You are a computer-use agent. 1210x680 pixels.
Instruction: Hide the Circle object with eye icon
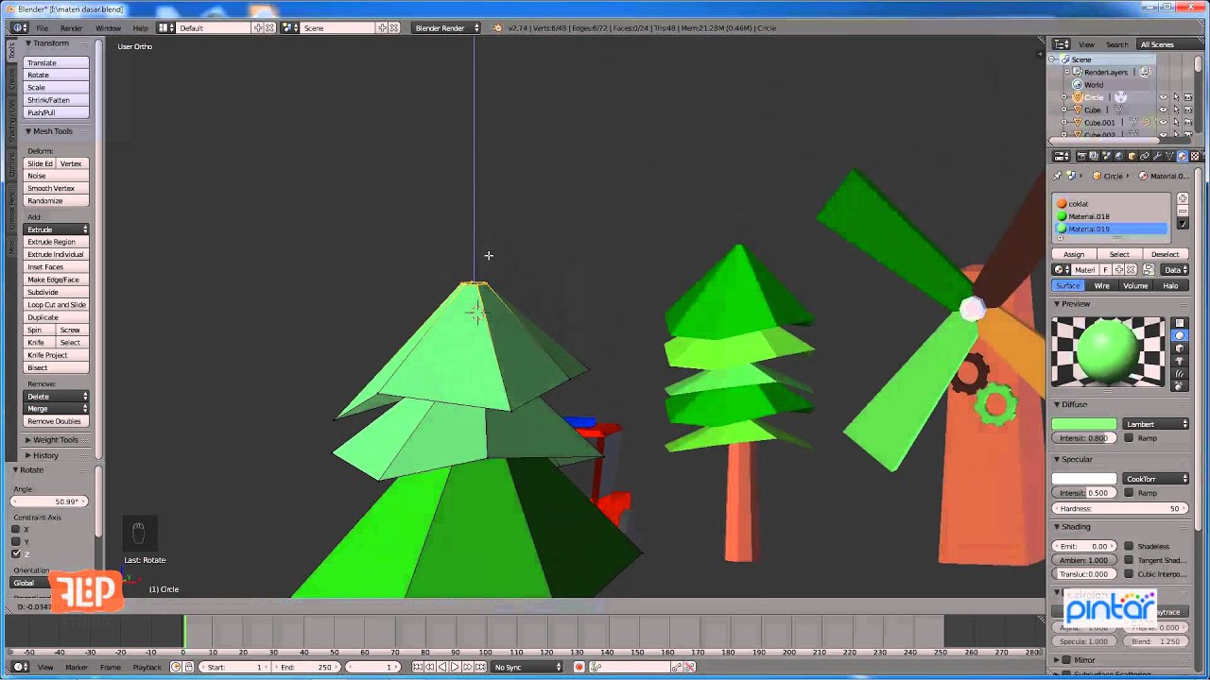(1164, 97)
